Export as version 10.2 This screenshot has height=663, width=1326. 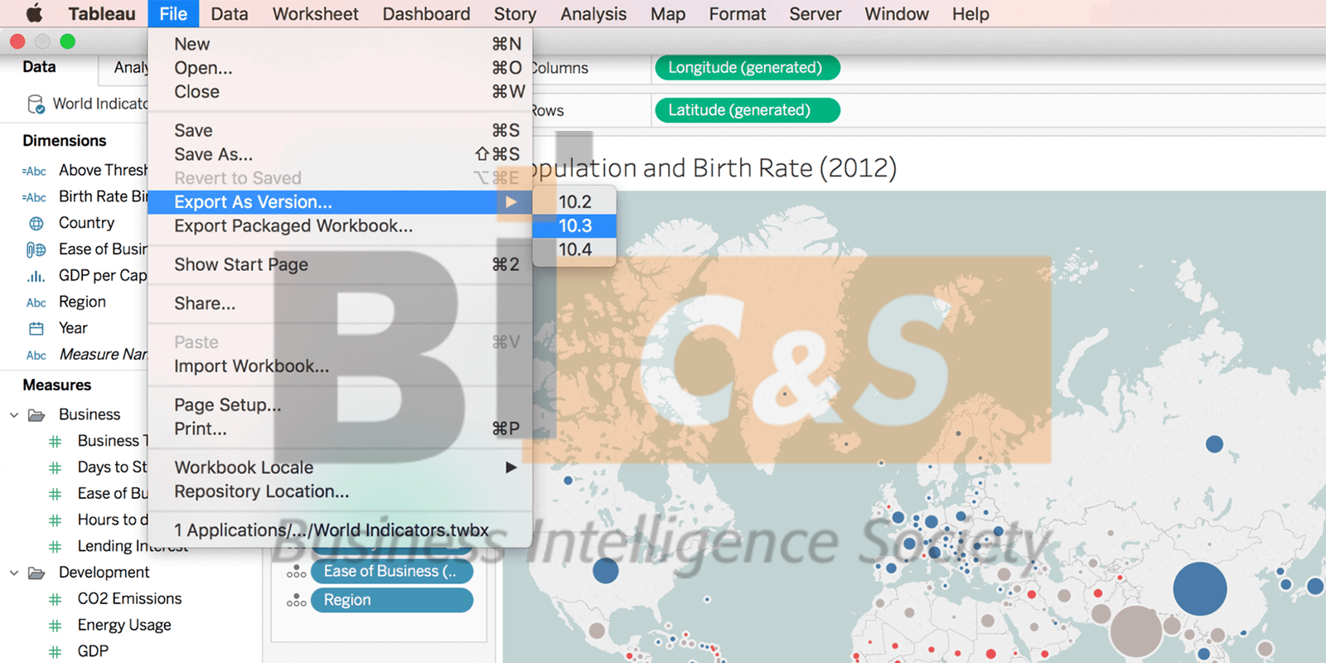pos(574,202)
